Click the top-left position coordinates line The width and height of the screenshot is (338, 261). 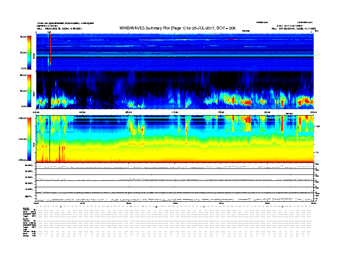click(59, 29)
